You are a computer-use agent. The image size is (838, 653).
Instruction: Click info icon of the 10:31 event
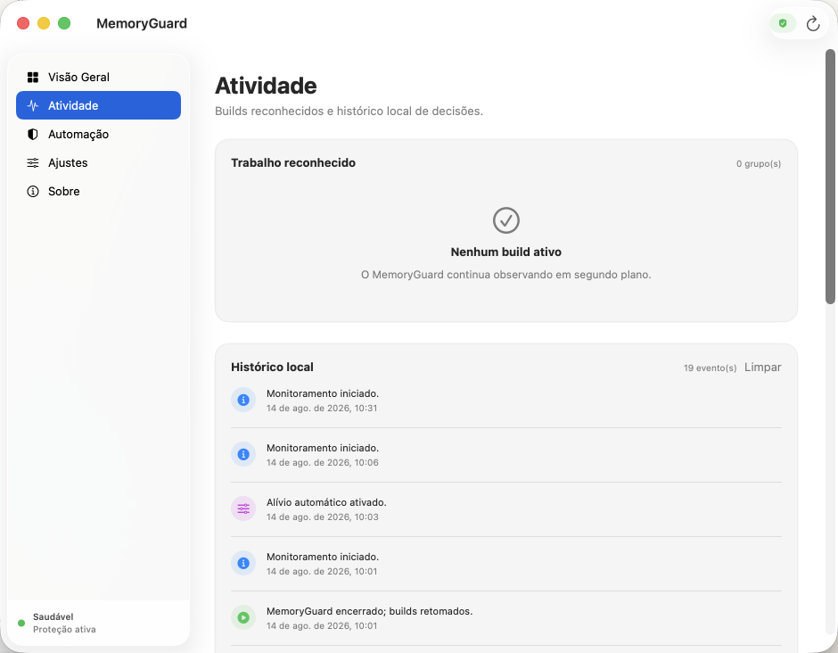(x=243, y=400)
